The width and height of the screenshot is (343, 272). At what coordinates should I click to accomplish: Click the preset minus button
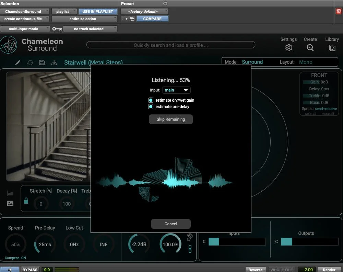tap(122, 19)
